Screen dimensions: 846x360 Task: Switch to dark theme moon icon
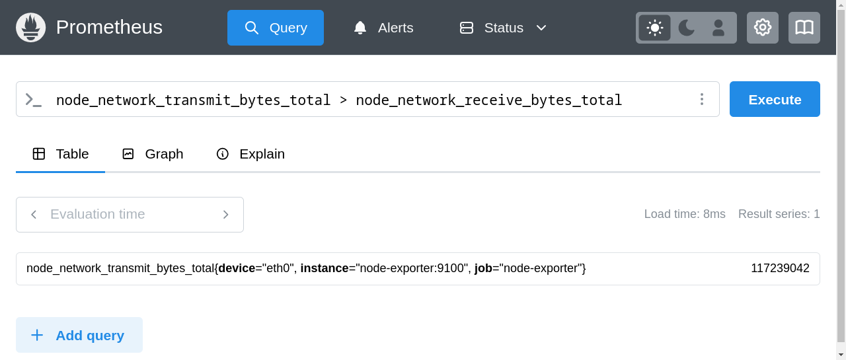click(x=687, y=28)
